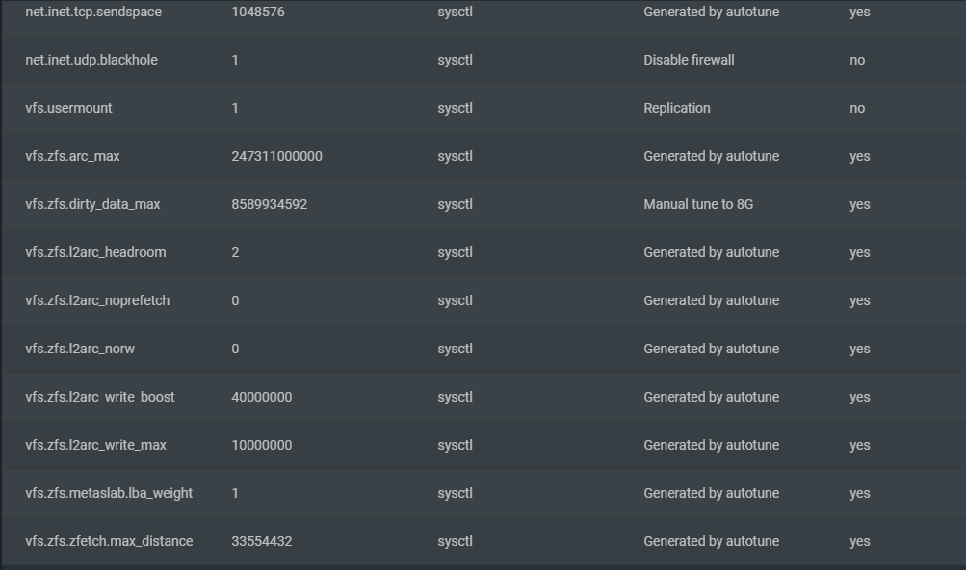The image size is (966, 570).
Task: Select the vfs.zfs.l2arc_noprefetch row
Action: pos(483,300)
